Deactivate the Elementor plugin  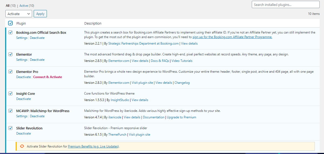click(37, 60)
